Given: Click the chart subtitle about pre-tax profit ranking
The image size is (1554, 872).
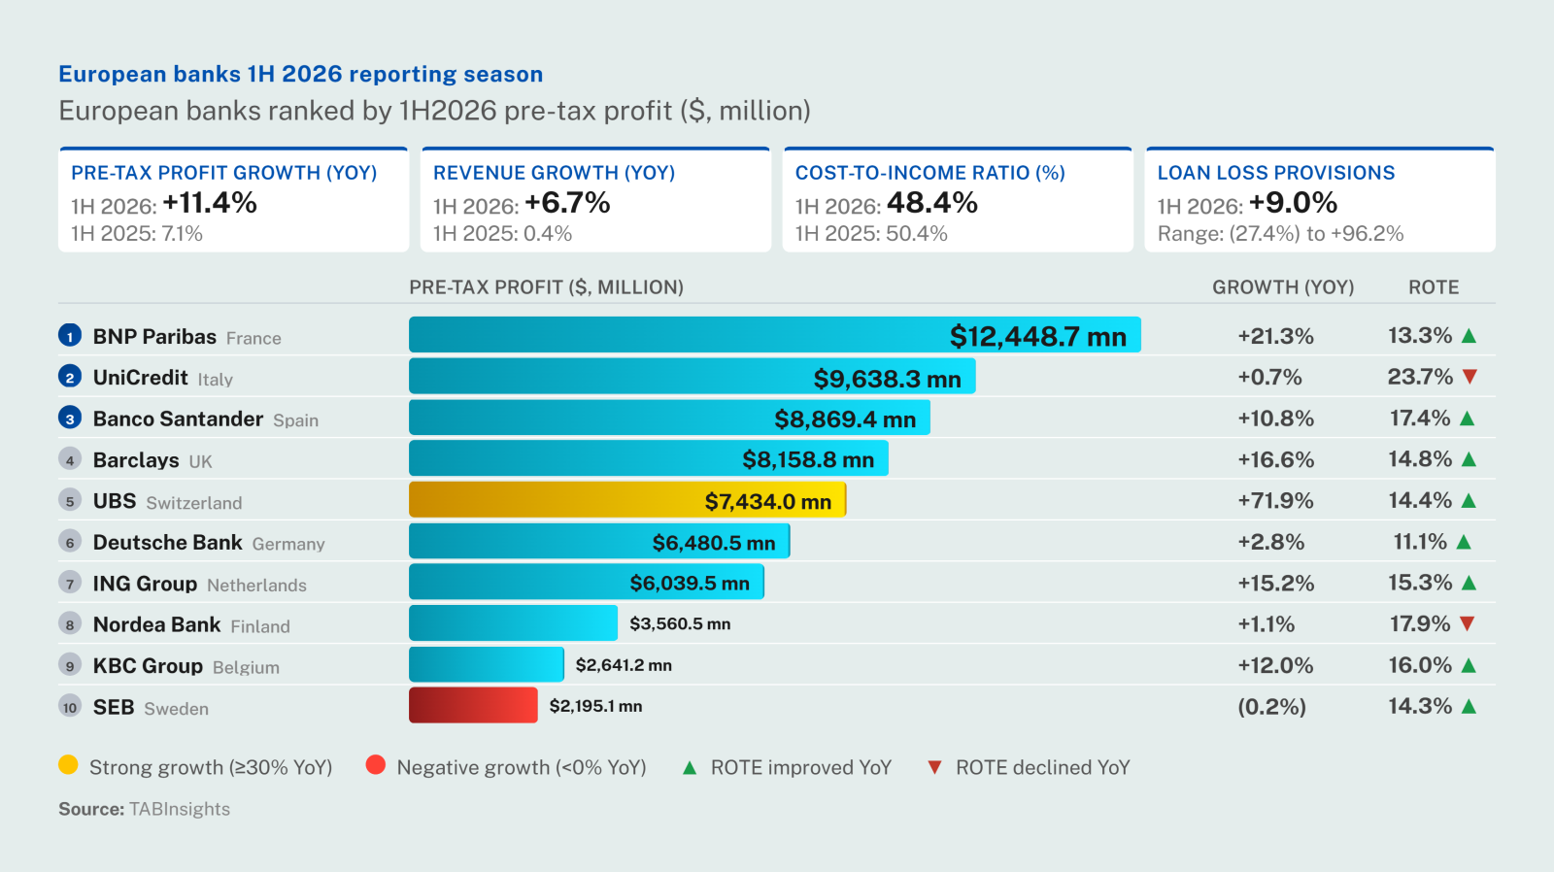Looking at the screenshot, I should pyautogui.click(x=434, y=111).
